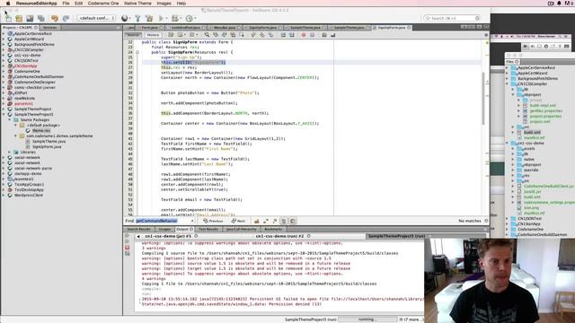Select theme.res in the project tree
The image size is (575, 323).
(41, 130)
